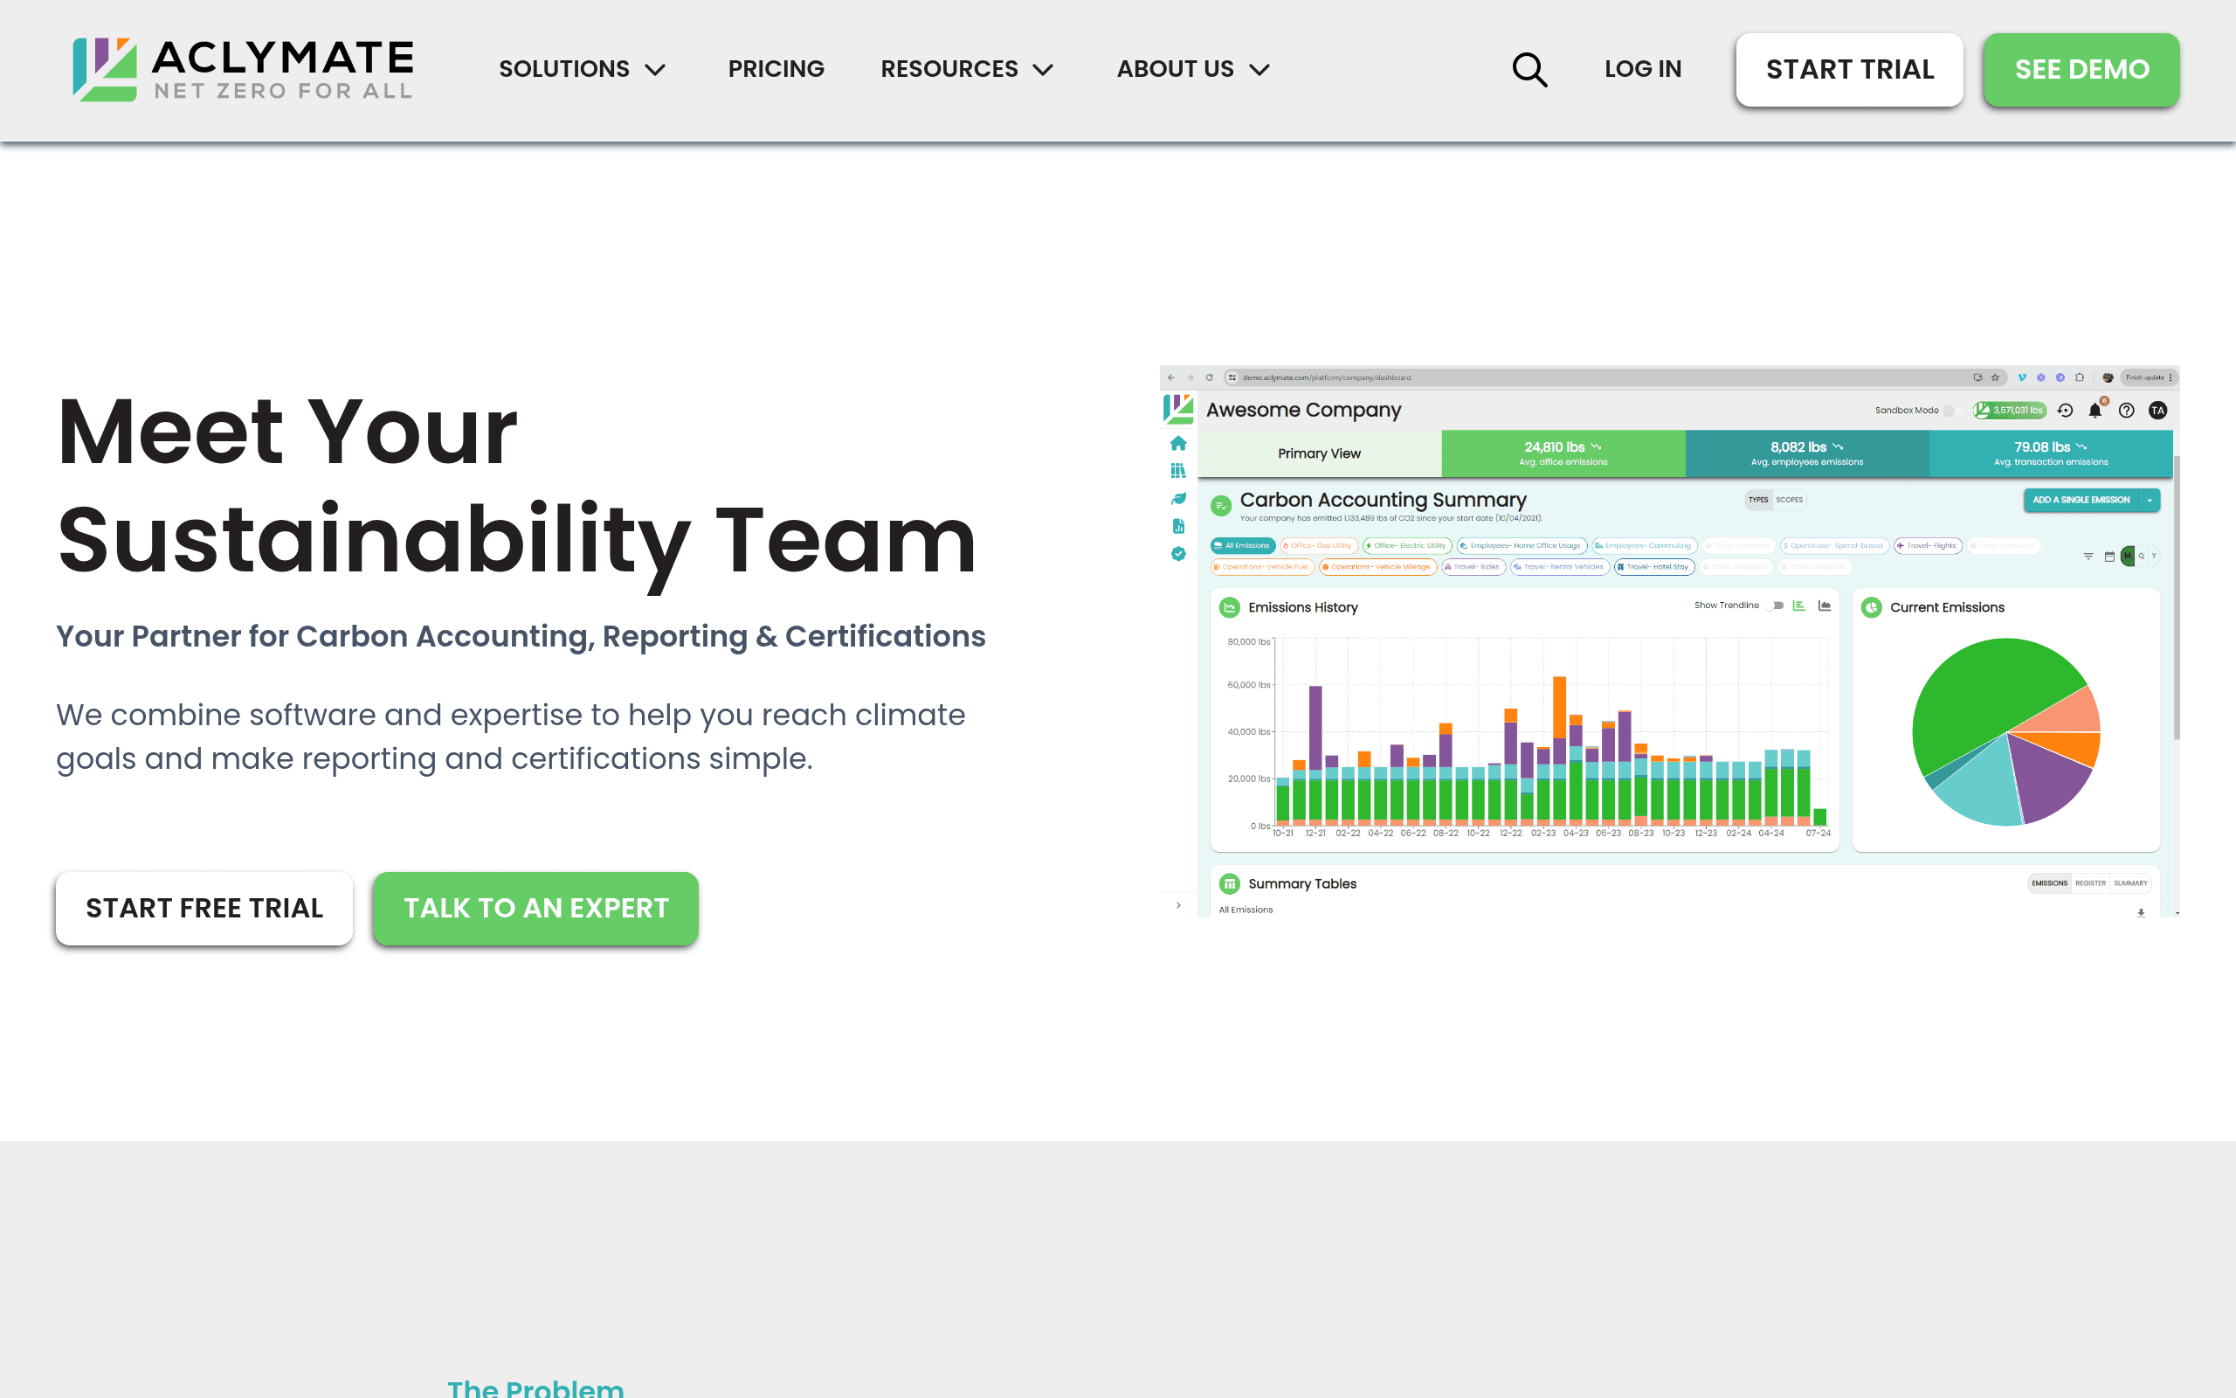The width and height of the screenshot is (2236, 1398).
Task: Toggle the Operations- Vehicle Fuel chip
Action: (1262, 567)
